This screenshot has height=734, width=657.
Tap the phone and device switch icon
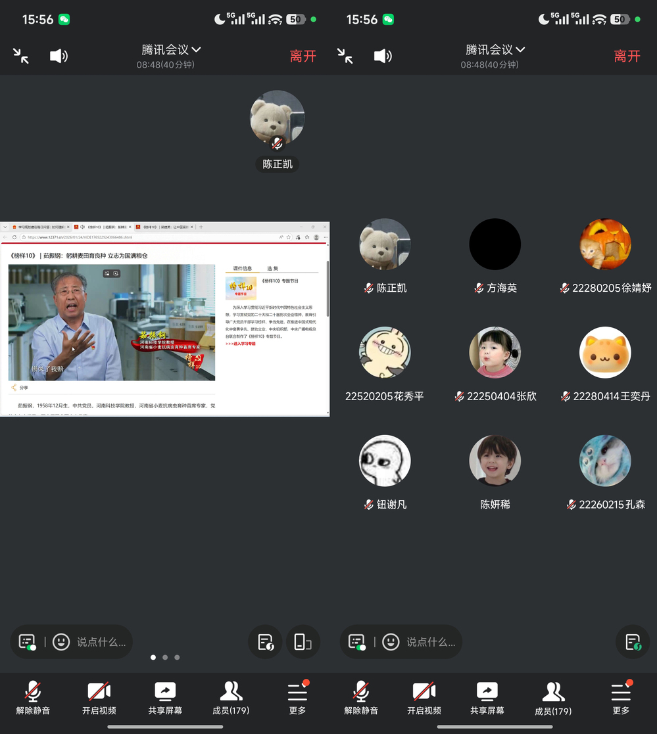[x=302, y=642]
